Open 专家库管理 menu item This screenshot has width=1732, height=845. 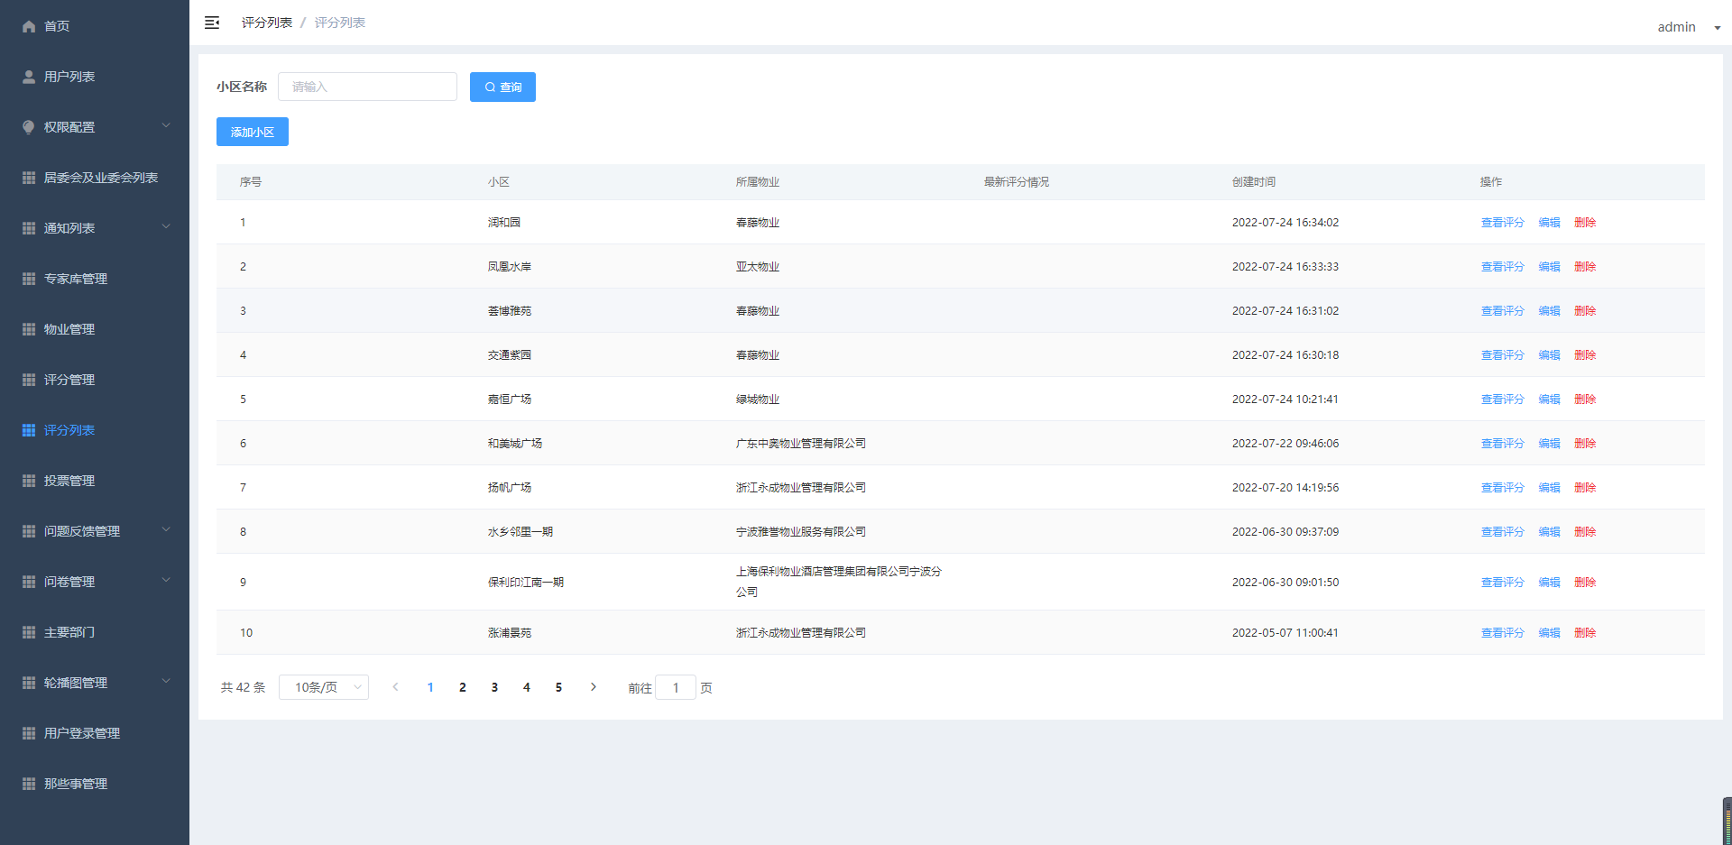pyautogui.click(x=76, y=279)
